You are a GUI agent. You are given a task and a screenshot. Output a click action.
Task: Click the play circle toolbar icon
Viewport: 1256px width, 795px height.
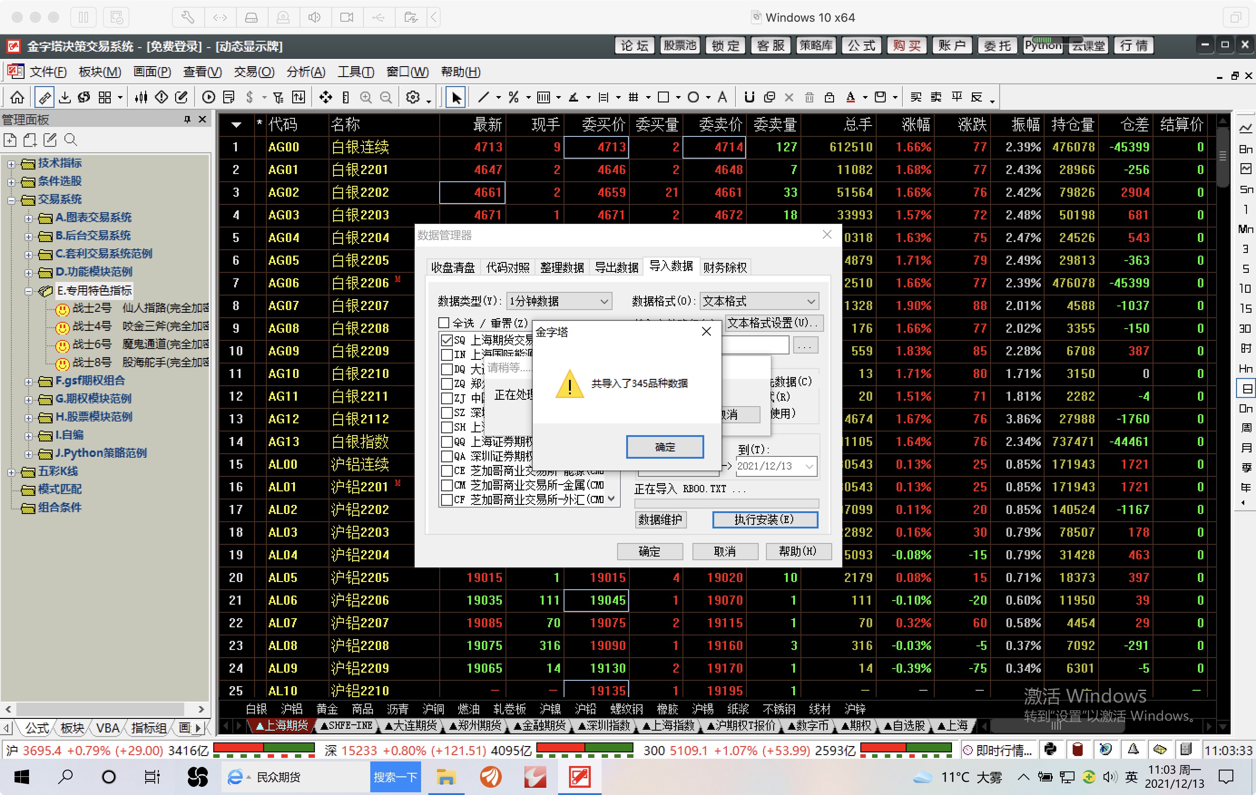pos(209,97)
